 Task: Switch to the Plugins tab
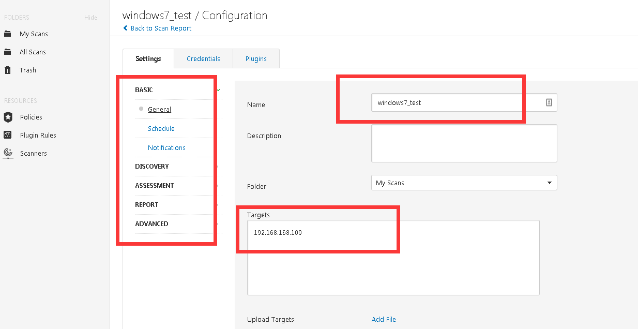(x=256, y=59)
